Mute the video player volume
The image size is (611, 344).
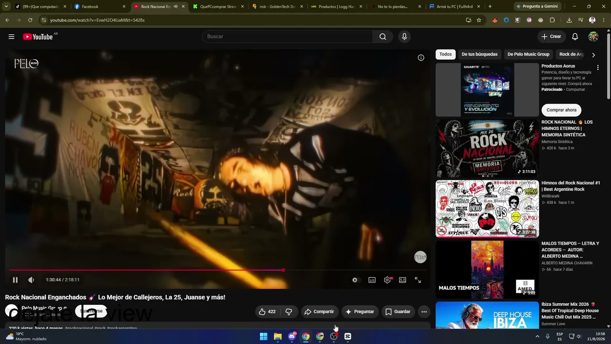(31, 280)
